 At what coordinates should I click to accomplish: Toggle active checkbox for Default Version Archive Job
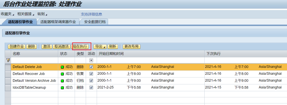[x=91, y=81]
